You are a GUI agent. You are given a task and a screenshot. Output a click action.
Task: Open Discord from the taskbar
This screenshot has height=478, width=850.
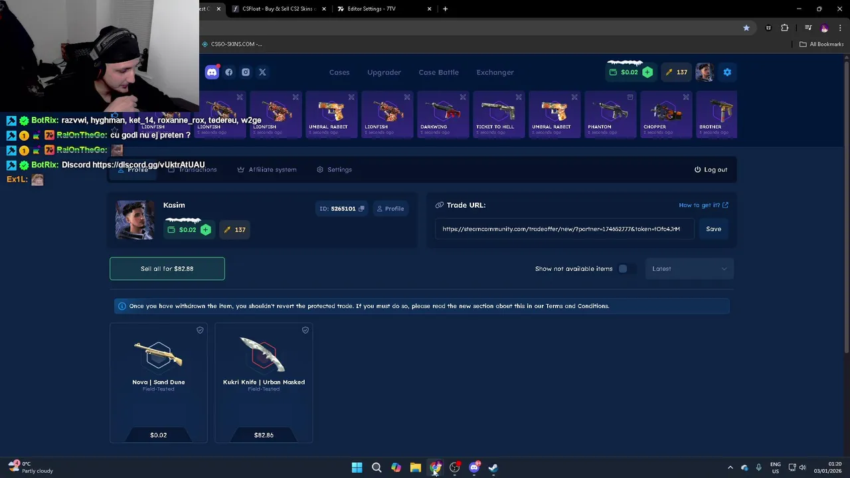pyautogui.click(x=474, y=467)
